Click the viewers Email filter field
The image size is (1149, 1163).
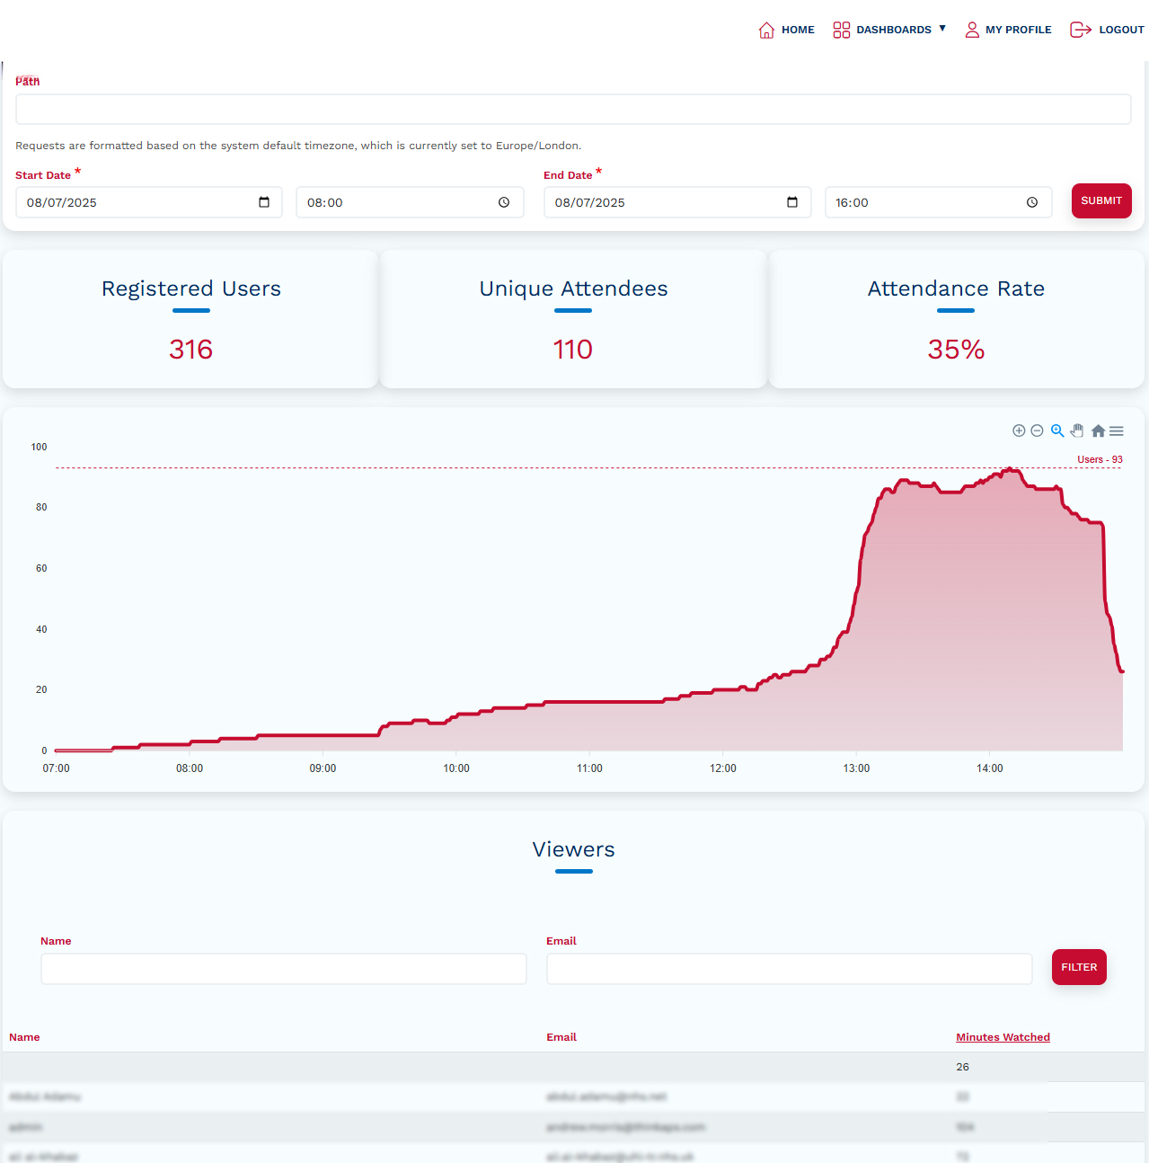pos(789,969)
